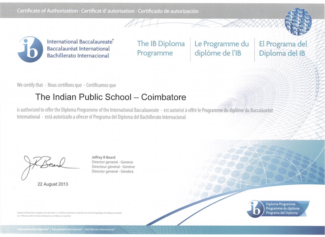Click "Baccalauréat International" in the bottom footer band
This screenshot has height=237, width=325.
tap(67, 229)
